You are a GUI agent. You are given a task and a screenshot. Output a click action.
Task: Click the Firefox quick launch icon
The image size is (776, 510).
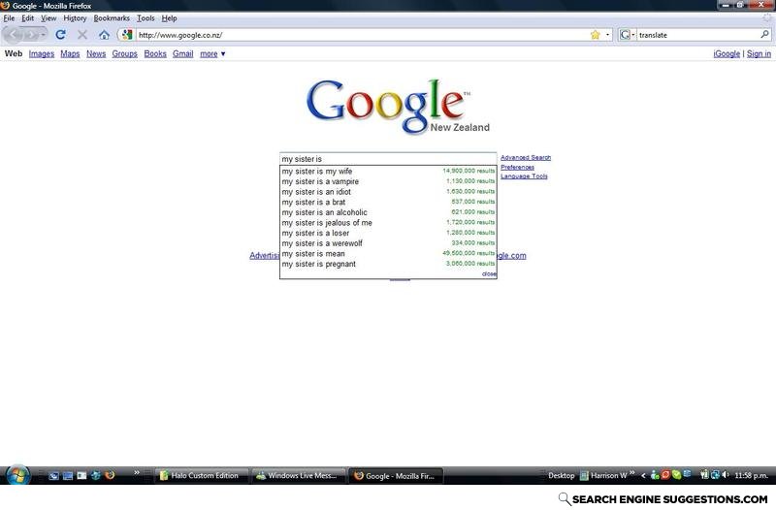coord(110,475)
